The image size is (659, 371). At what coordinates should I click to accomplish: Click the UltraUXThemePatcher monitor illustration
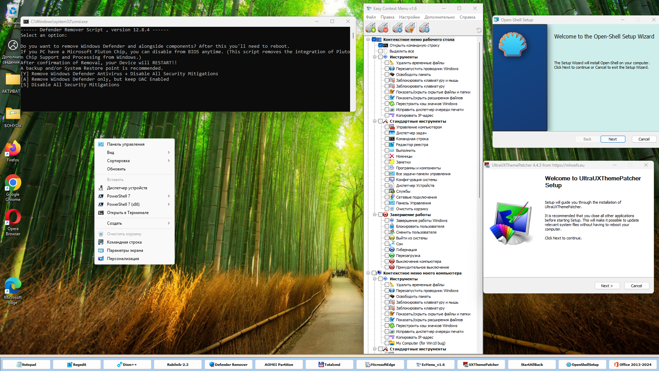(511, 223)
